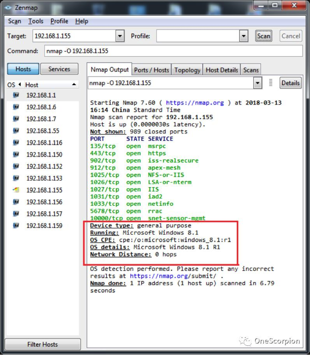This screenshot has width=310, height=355.
Task: Select the Services view button
Action: [x=59, y=69]
